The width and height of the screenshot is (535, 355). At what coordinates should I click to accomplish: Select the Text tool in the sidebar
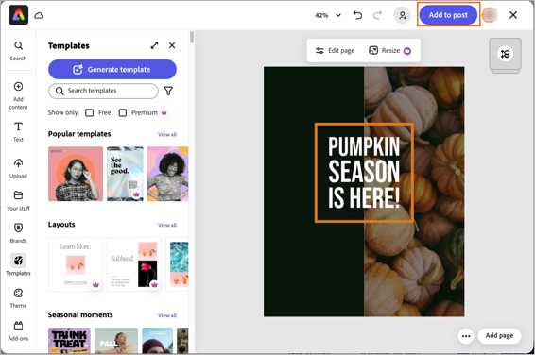point(18,132)
